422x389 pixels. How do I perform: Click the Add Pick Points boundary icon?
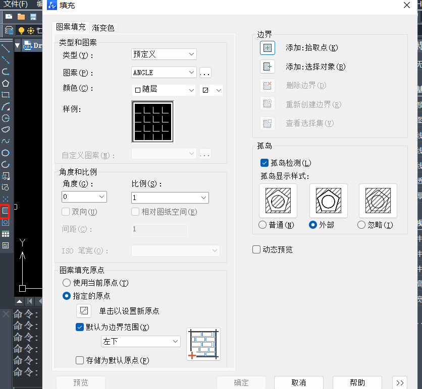click(267, 48)
